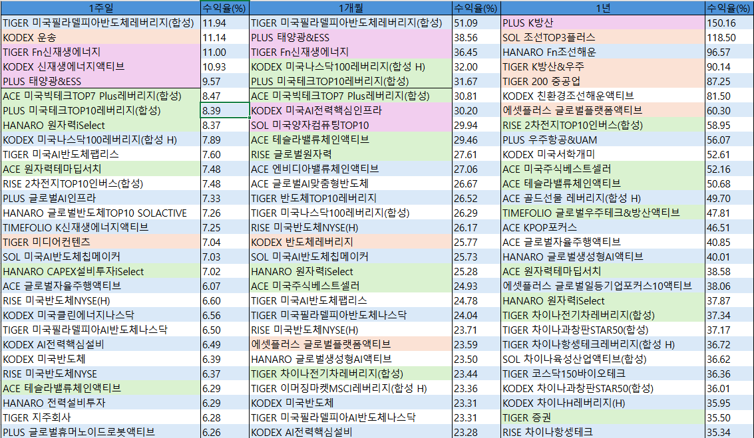
Task: Select the TIGER 미디어컨텐츠 cell
Action: pyautogui.click(x=100, y=242)
